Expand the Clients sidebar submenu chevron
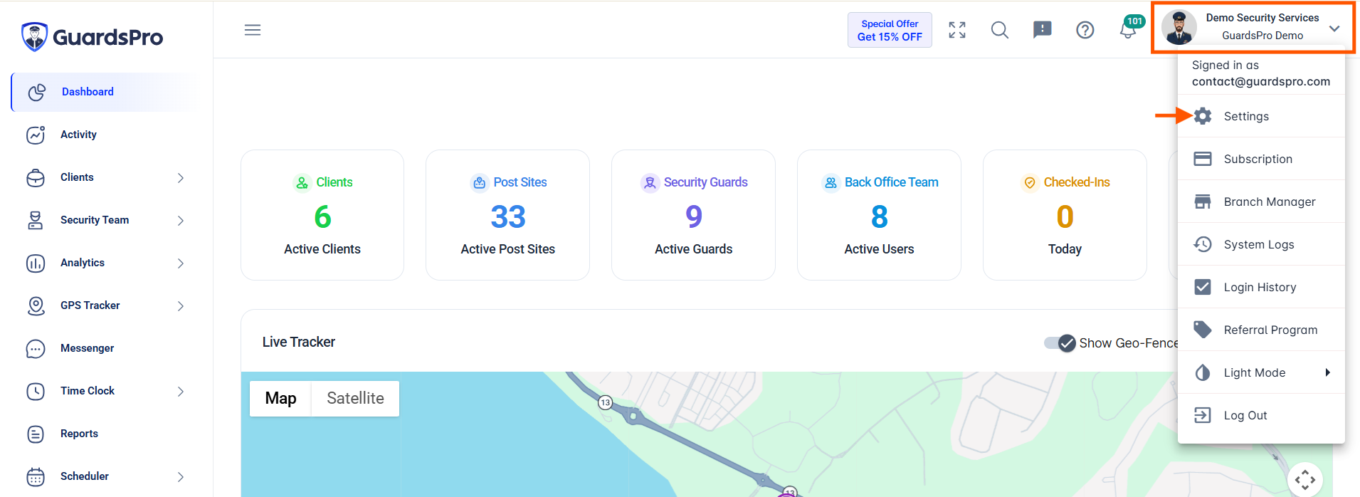The image size is (1360, 497). click(x=181, y=177)
